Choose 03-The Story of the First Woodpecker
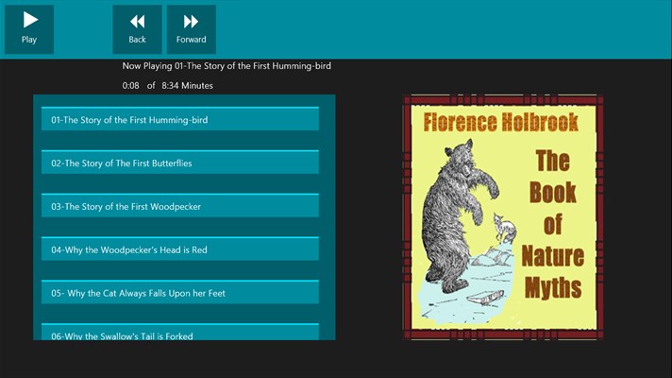 click(x=180, y=205)
